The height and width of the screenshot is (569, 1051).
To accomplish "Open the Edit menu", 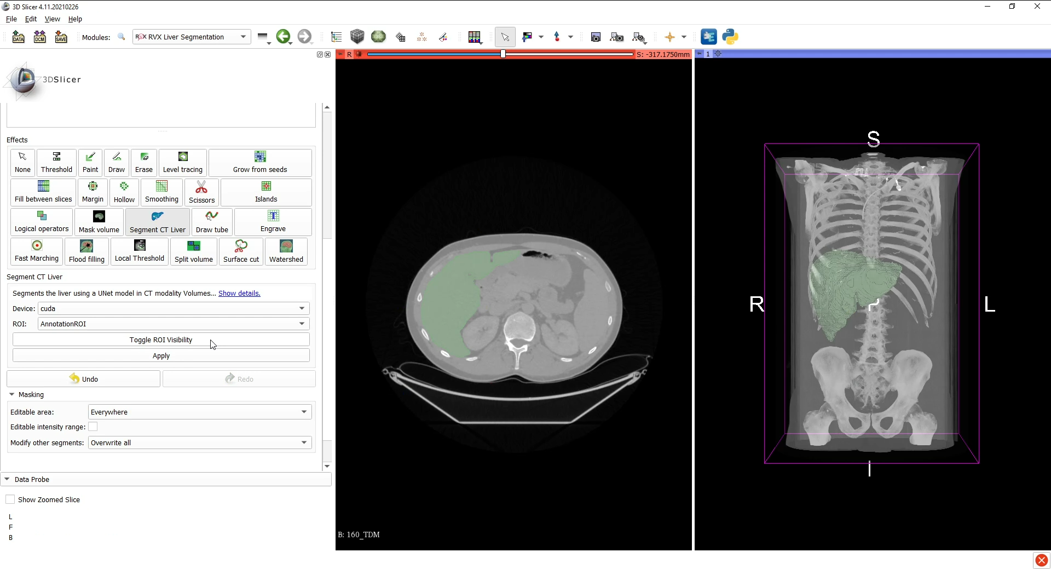I will 31,19.
